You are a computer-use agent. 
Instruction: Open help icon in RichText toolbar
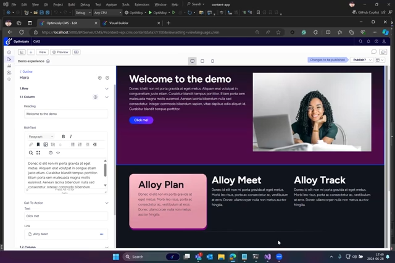[51, 152]
